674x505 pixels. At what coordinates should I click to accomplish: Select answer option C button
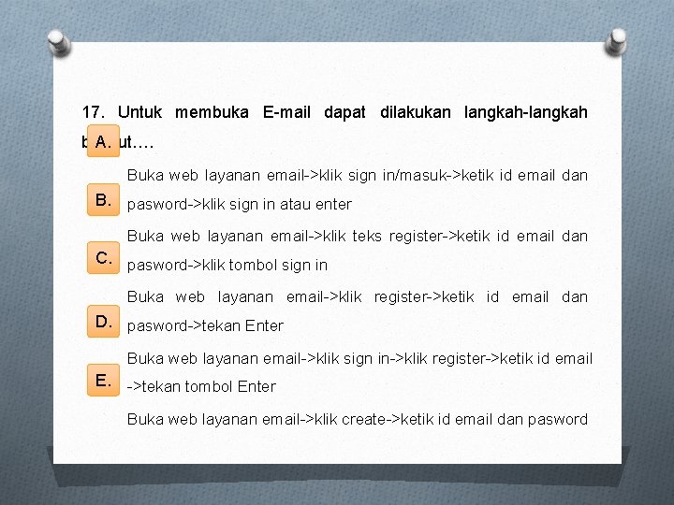[x=103, y=258]
